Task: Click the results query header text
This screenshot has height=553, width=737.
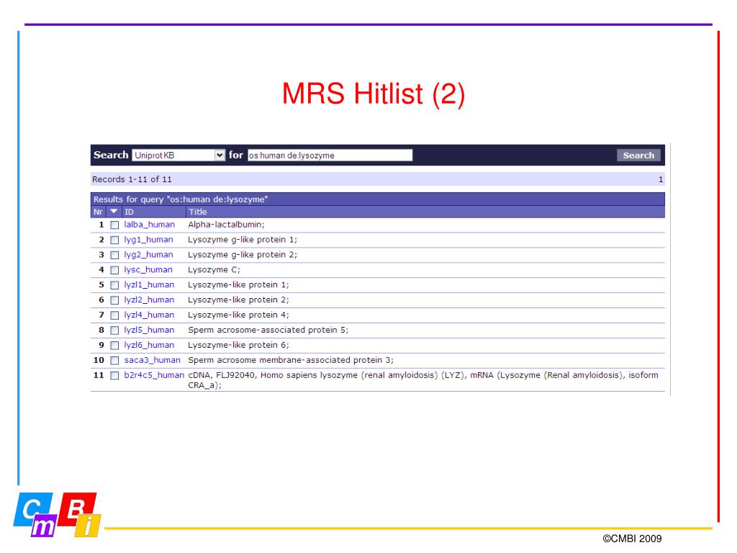Action: tap(181, 199)
